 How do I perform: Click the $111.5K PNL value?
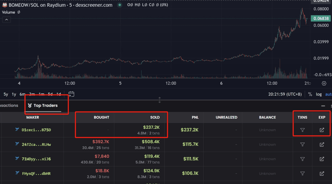[191, 159]
